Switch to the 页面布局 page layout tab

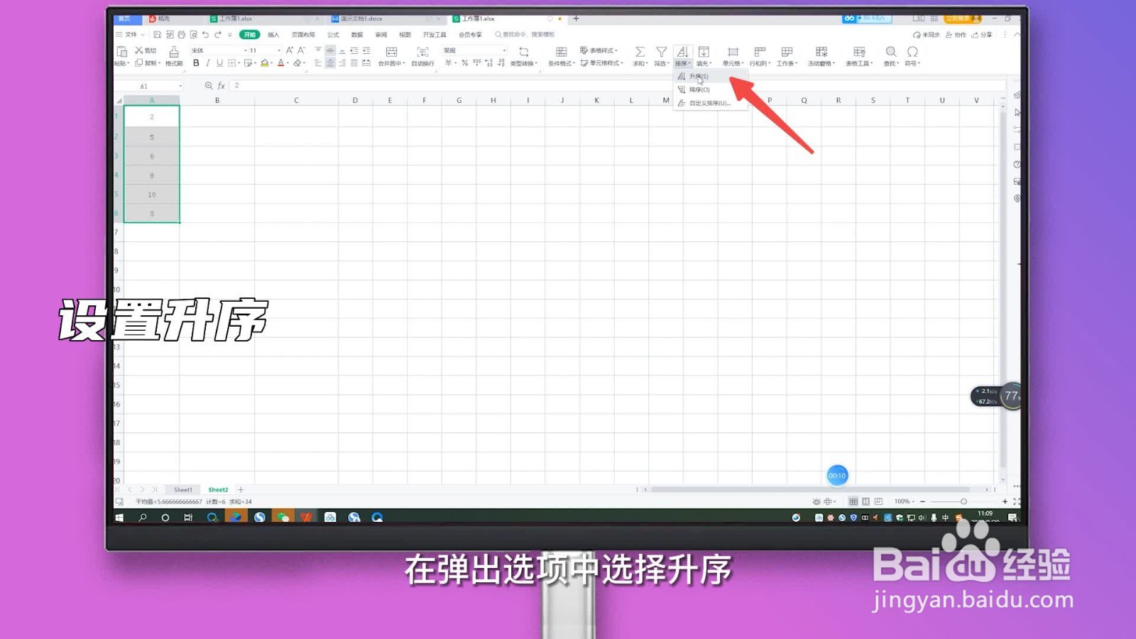[303, 34]
